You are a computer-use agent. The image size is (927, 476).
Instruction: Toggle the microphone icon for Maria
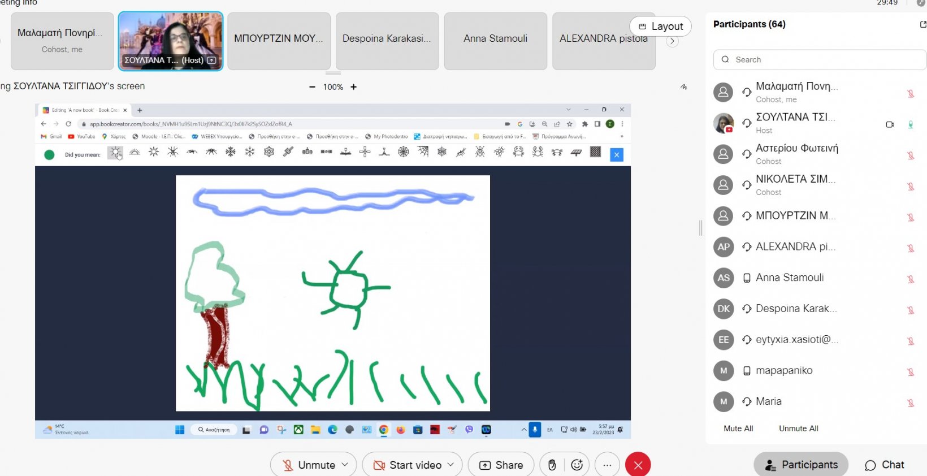click(x=911, y=403)
